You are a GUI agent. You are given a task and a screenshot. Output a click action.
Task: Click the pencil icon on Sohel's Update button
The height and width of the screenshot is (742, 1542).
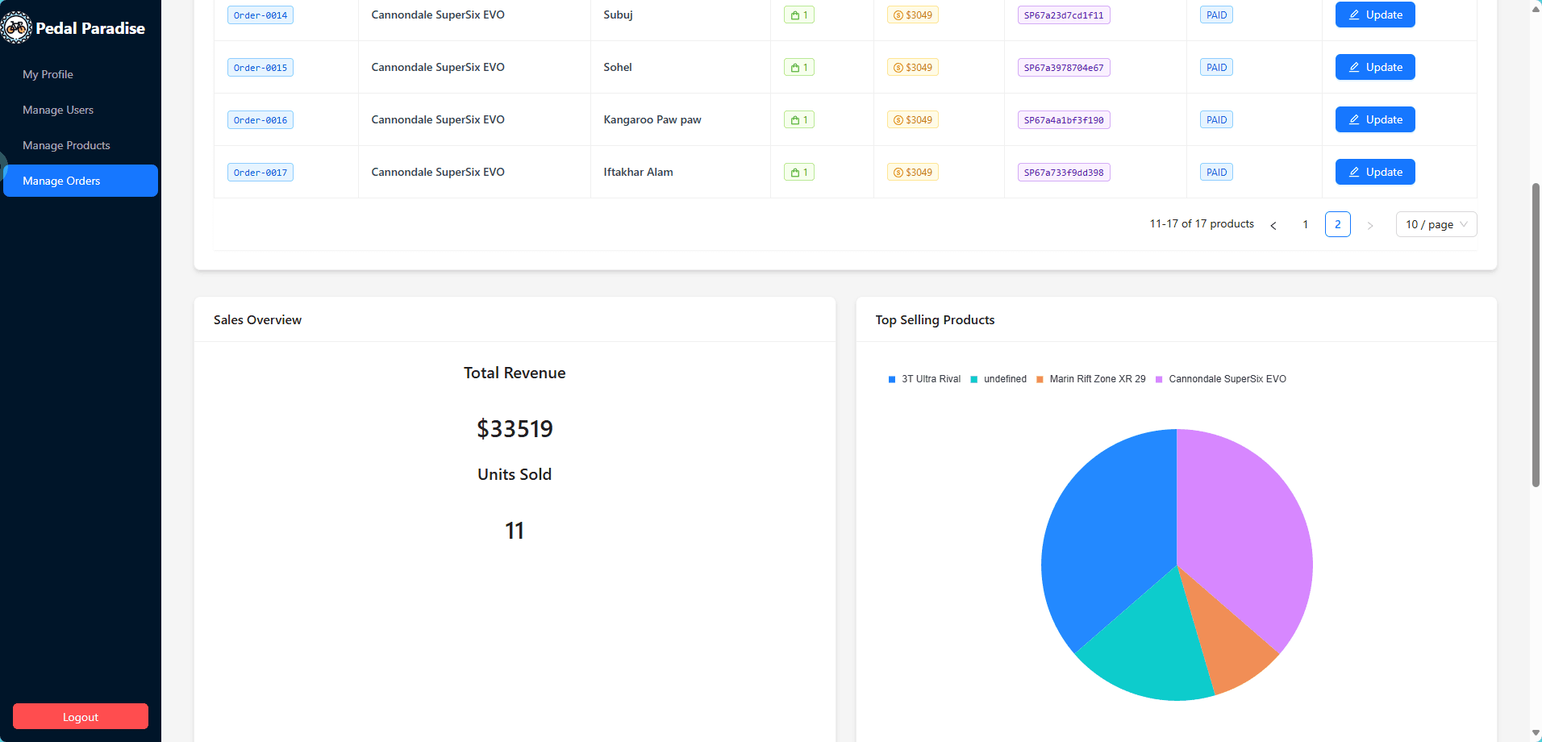[x=1354, y=67]
